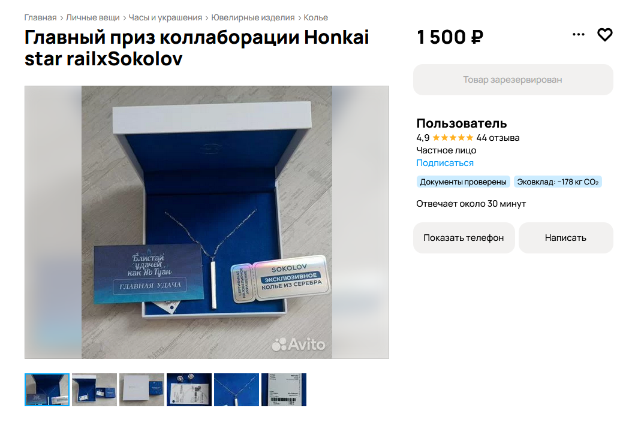
Task: Open the 44 отзыва reviews link
Action: point(498,138)
